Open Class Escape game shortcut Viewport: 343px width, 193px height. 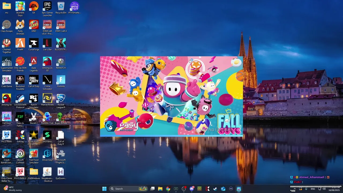click(7, 26)
